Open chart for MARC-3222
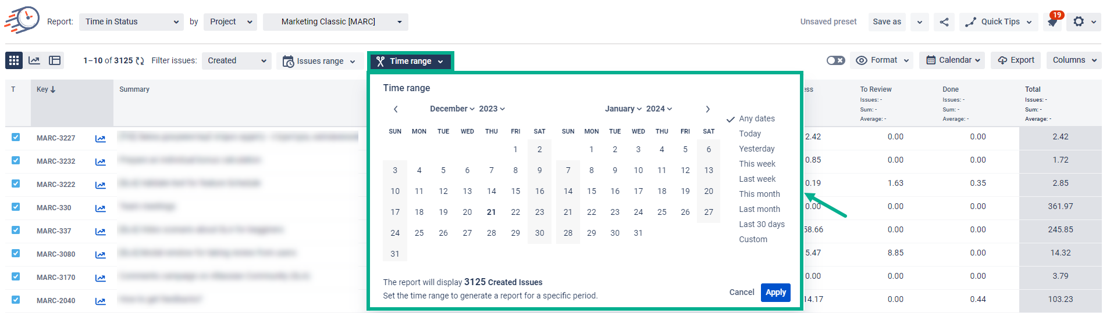 (101, 185)
